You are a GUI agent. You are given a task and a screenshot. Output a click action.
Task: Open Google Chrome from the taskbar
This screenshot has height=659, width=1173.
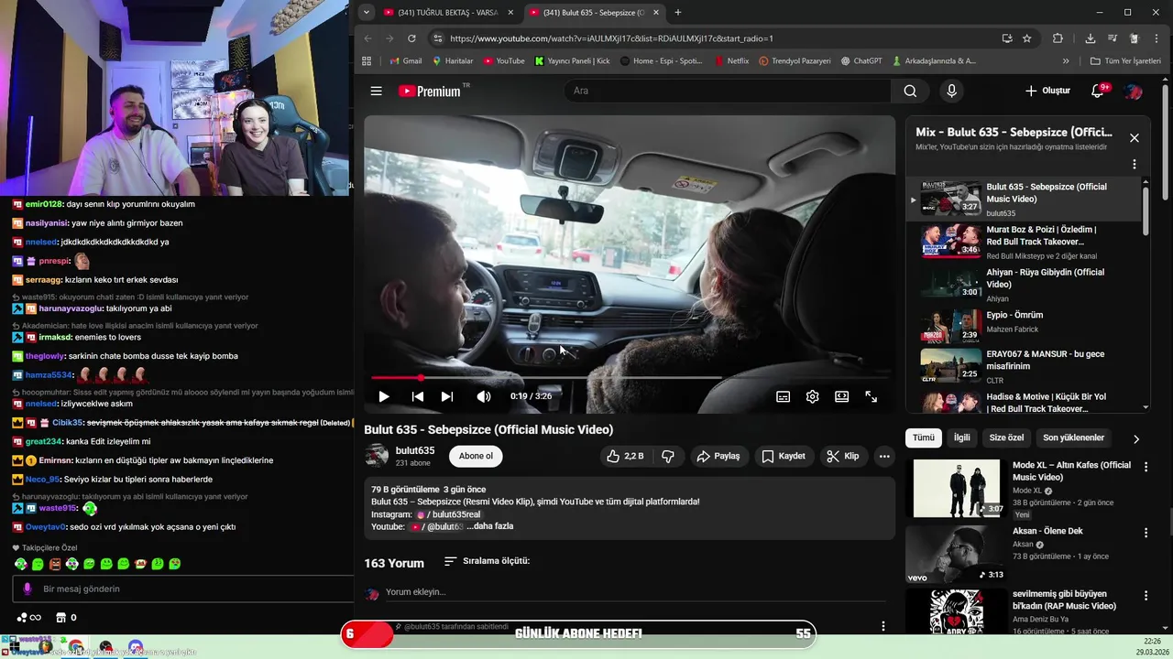75,648
